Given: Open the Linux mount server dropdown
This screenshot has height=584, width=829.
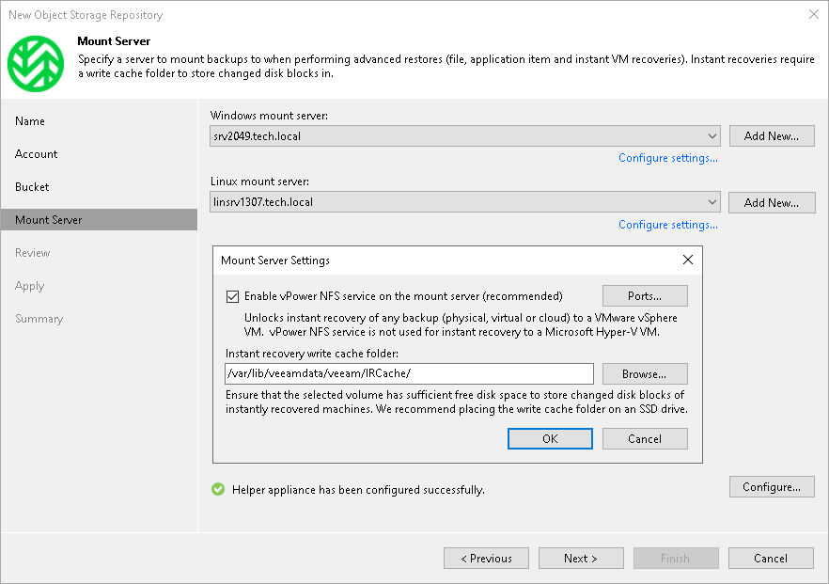Looking at the screenshot, I should 465,202.
